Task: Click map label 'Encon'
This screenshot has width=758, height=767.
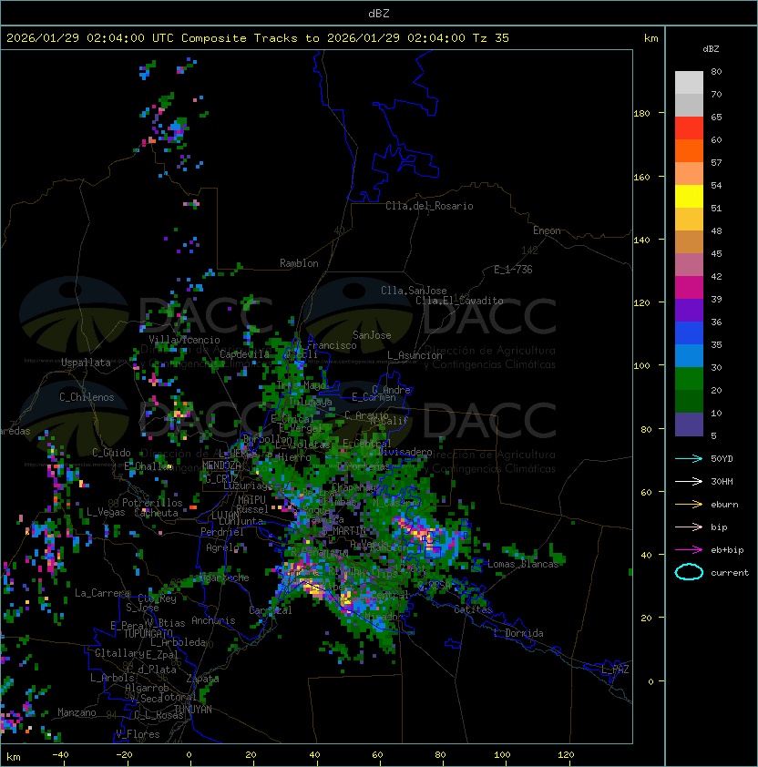Action: pos(547,230)
